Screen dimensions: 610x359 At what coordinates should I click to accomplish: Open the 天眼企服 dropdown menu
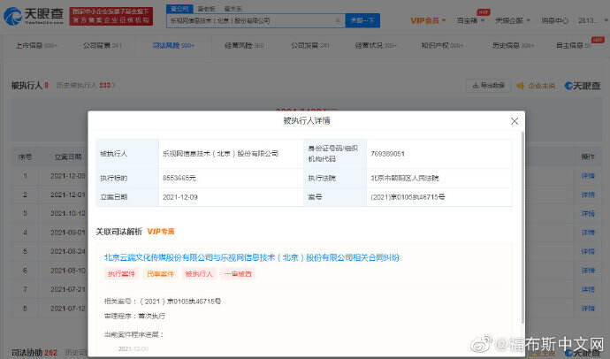click(x=513, y=20)
